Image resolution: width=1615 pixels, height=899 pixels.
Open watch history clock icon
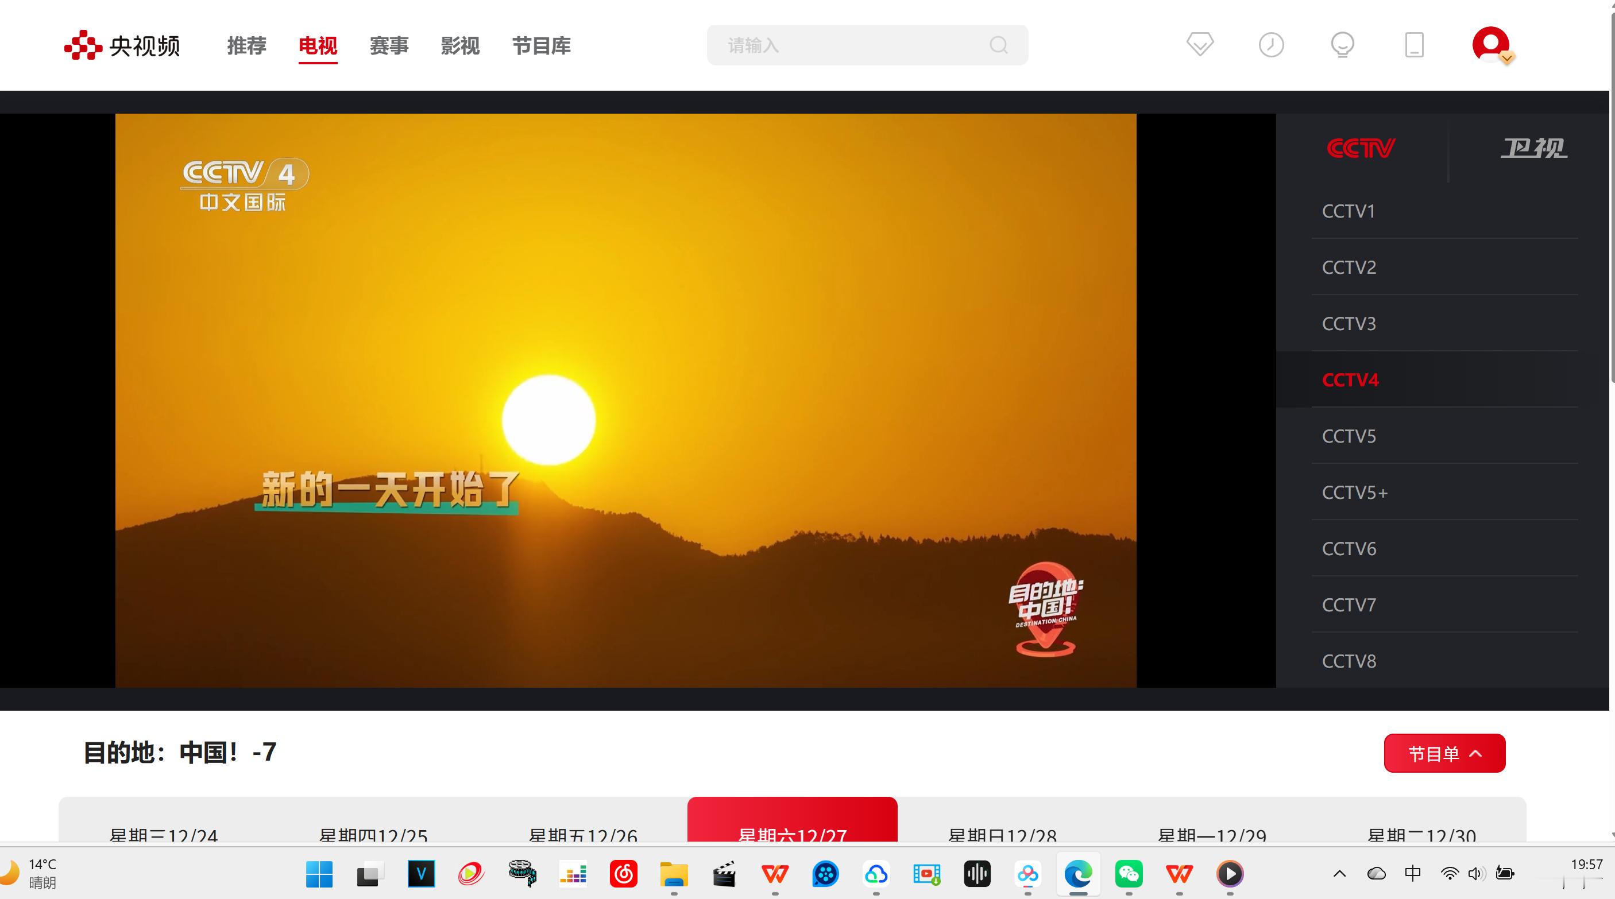point(1271,45)
